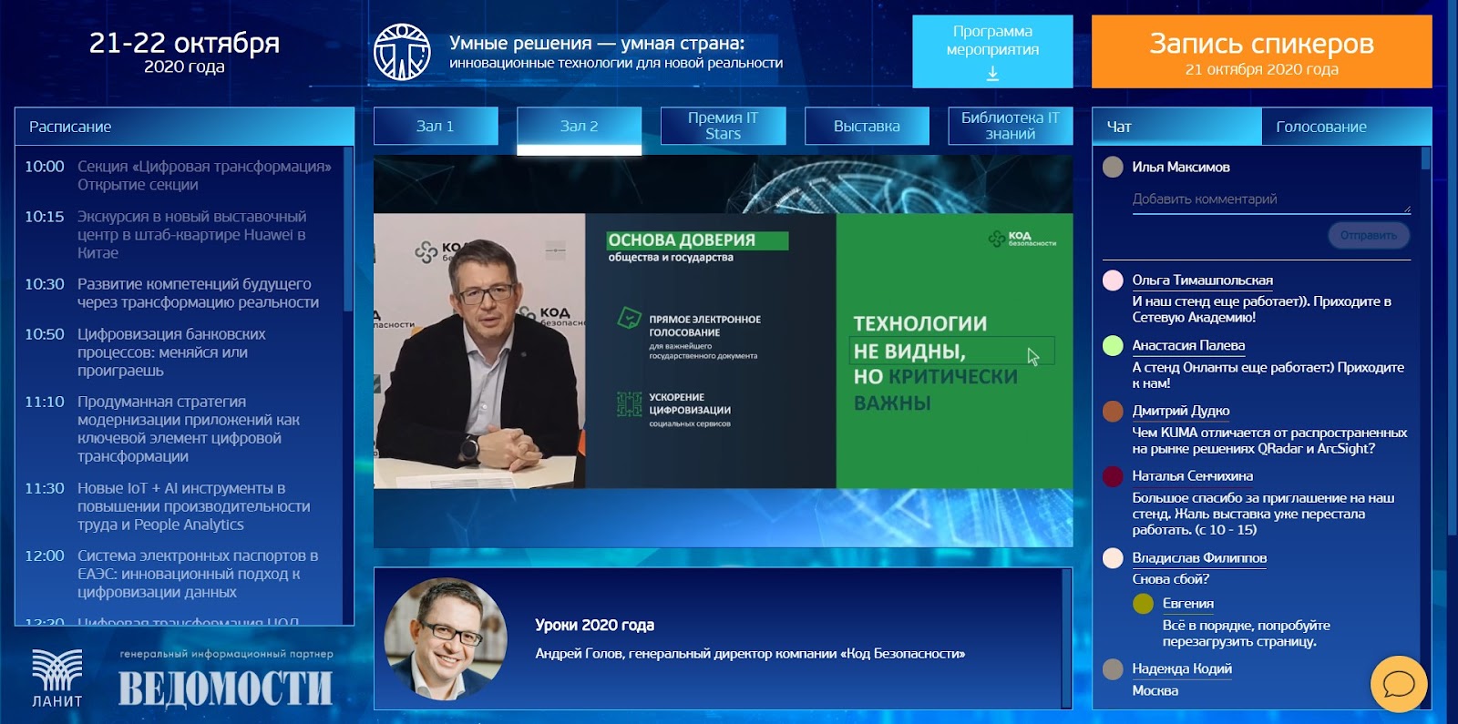Click the 21-22 октября date heading
1458x724 pixels.
click(x=184, y=43)
